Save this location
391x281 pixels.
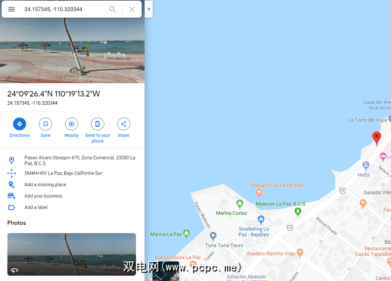(46, 127)
